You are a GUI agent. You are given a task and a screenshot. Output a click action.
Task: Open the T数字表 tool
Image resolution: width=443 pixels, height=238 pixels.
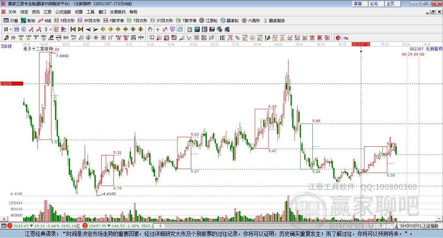coord(186,21)
